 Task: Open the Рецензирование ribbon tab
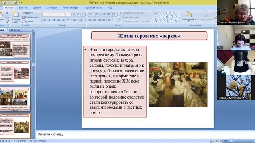(93, 8)
